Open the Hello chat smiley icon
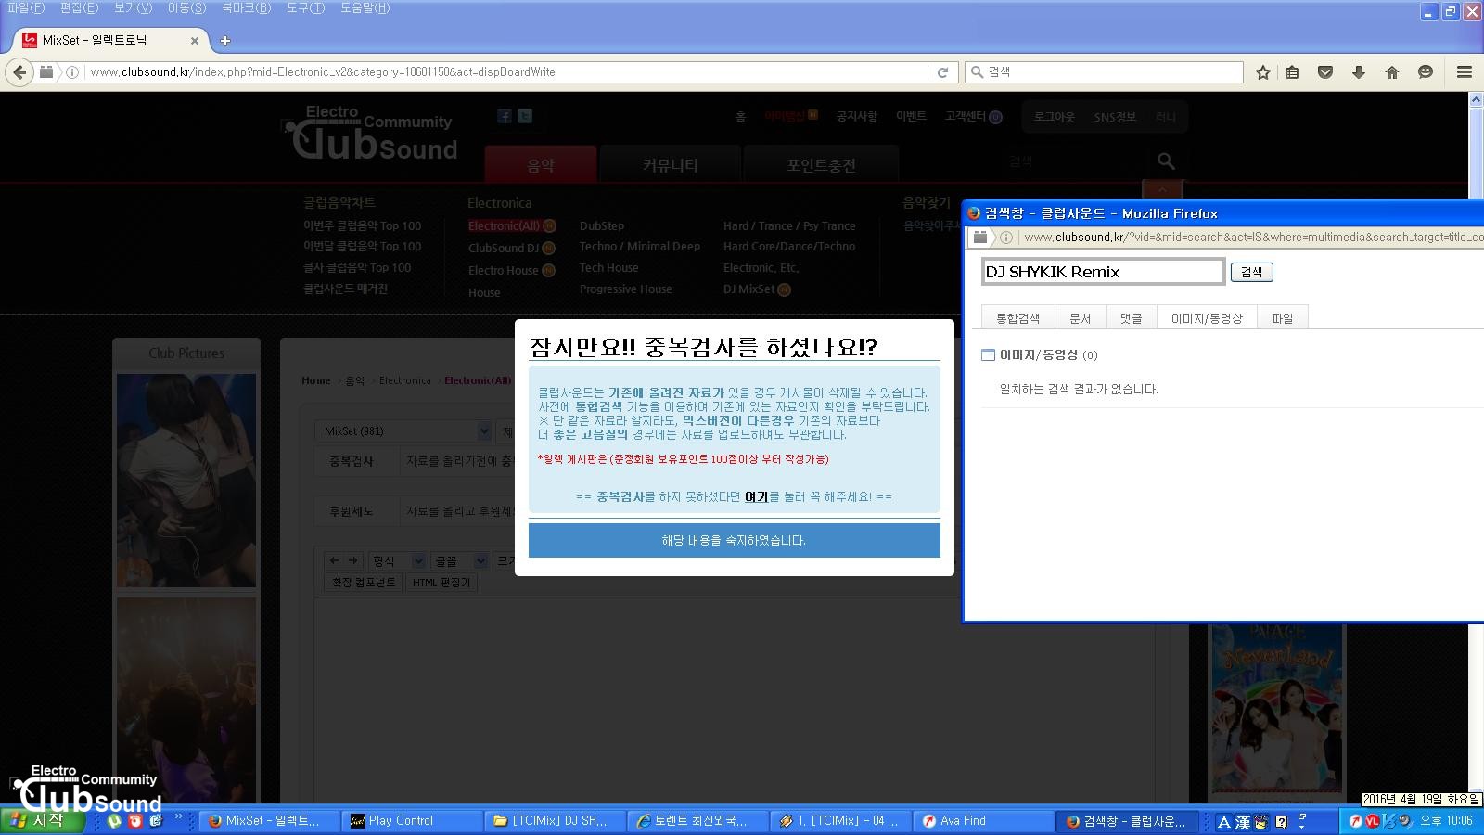This screenshot has width=1484, height=835. tap(1426, 72)
